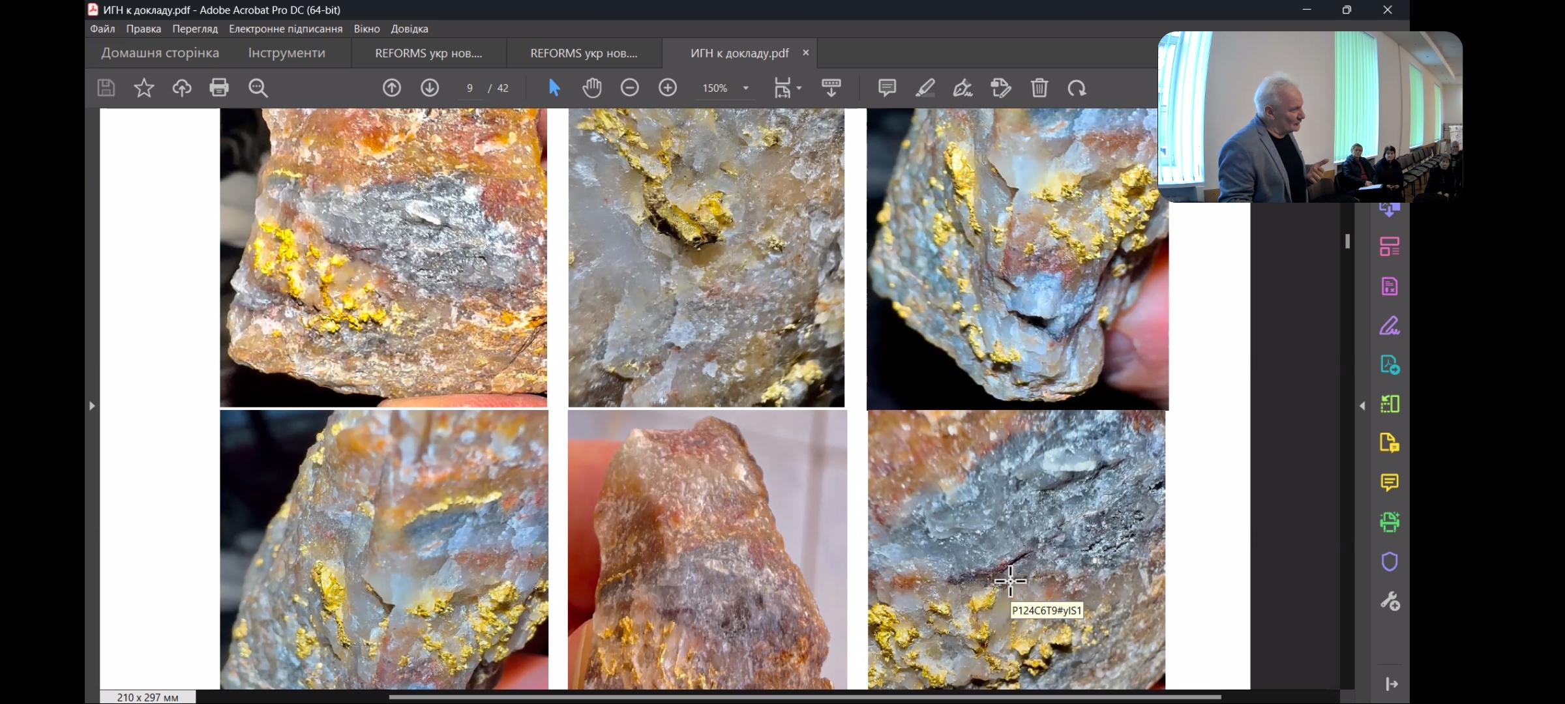Screen dimensions: 1565x704
Task: Open the find text magnifier tool
Action: [258, 87]
